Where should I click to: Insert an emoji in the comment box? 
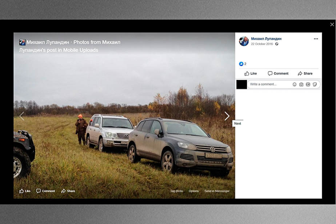click(x=295, y=84)
